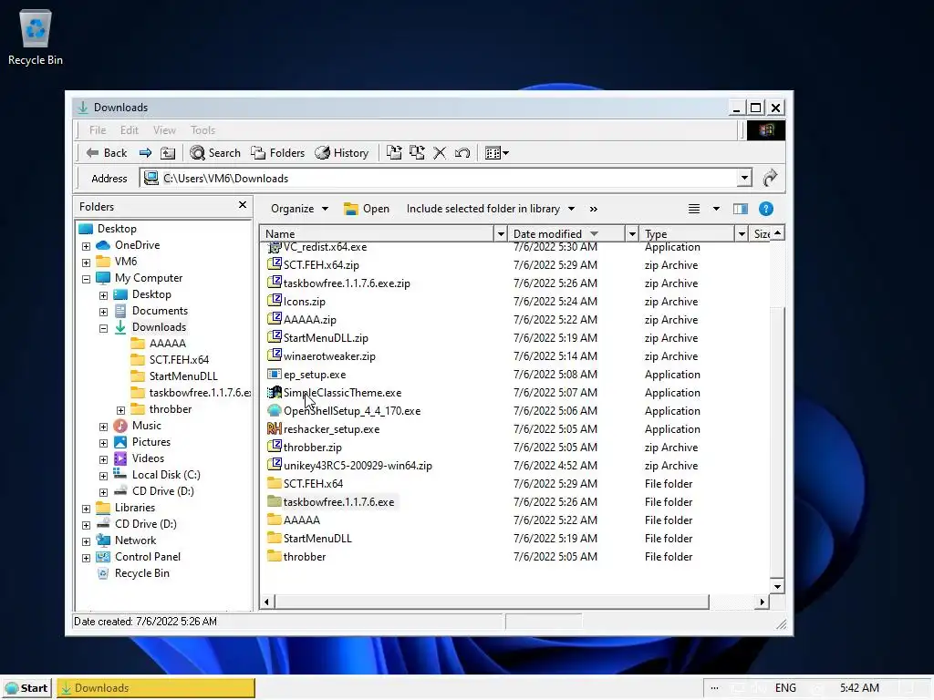
Task: Expand Local Disk (C:) node
Action: [x=104, y=476]
